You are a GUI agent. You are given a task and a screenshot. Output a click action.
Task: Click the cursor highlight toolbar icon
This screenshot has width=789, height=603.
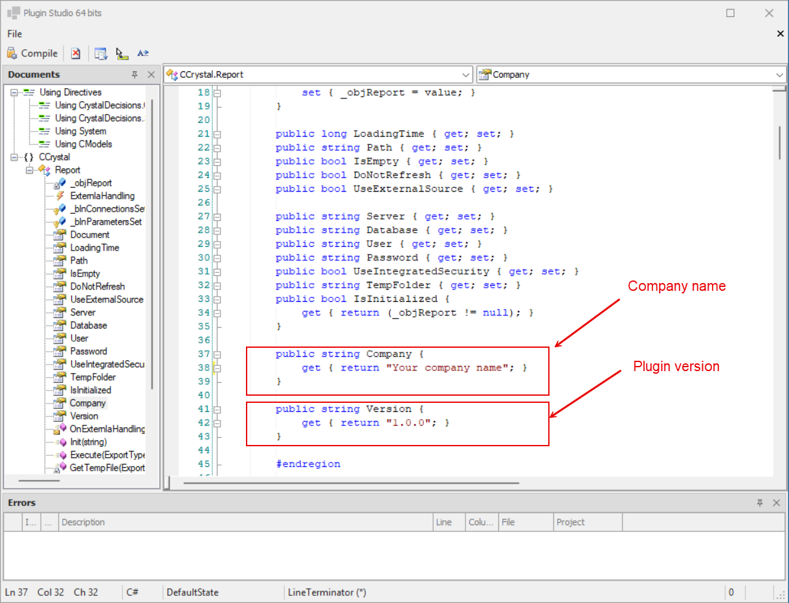(x=122, y=54)
